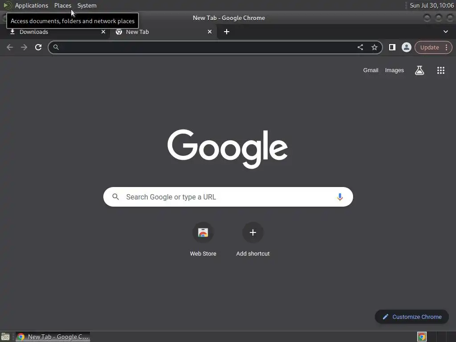
Task: Close the New Tab tab
Action: (x=210, y=32)
